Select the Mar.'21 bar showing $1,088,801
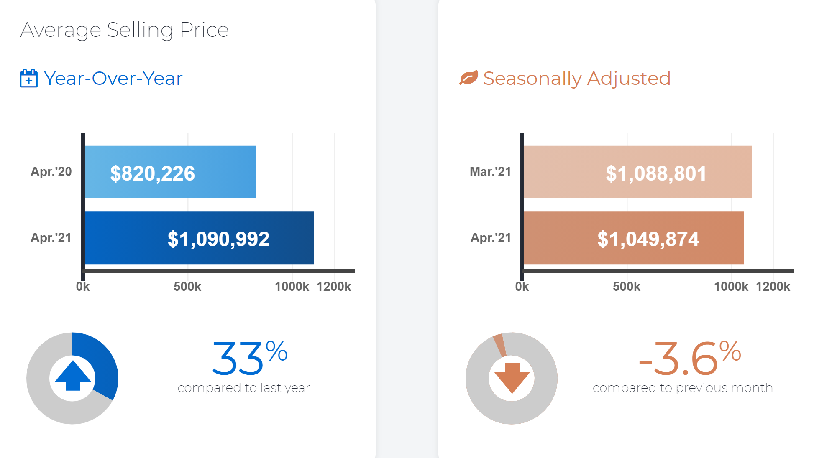 [637, 172]
